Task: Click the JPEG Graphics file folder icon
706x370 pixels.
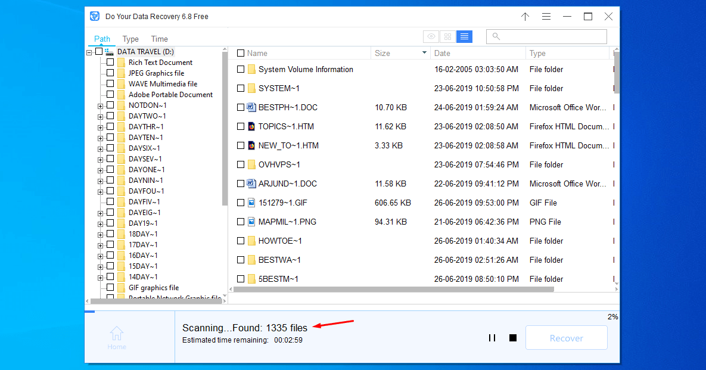Action: 121,73
